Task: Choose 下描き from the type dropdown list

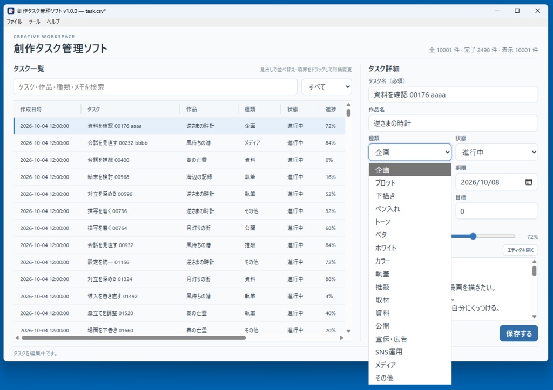Action: 410,196
